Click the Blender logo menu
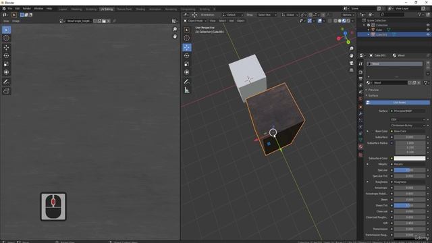Screen dimensions: 432x243 4,9
